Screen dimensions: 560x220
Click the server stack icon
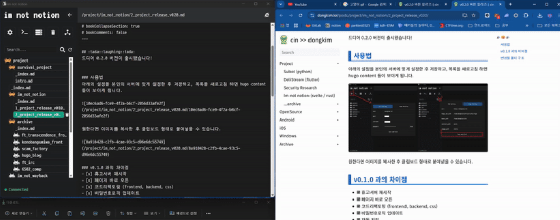click(x=38, y=33)
